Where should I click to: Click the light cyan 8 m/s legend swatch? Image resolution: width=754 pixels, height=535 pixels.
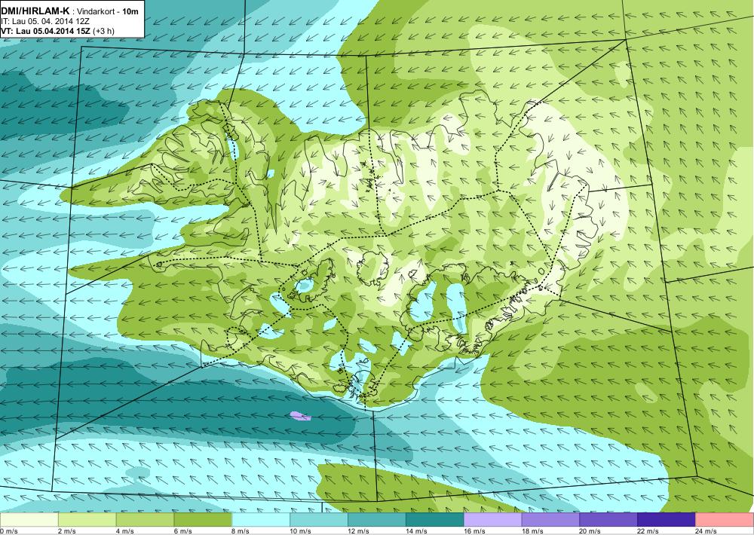pos(261,520)
